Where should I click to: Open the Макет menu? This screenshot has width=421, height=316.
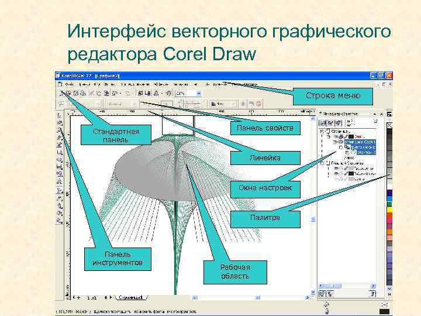pos(109,84)
